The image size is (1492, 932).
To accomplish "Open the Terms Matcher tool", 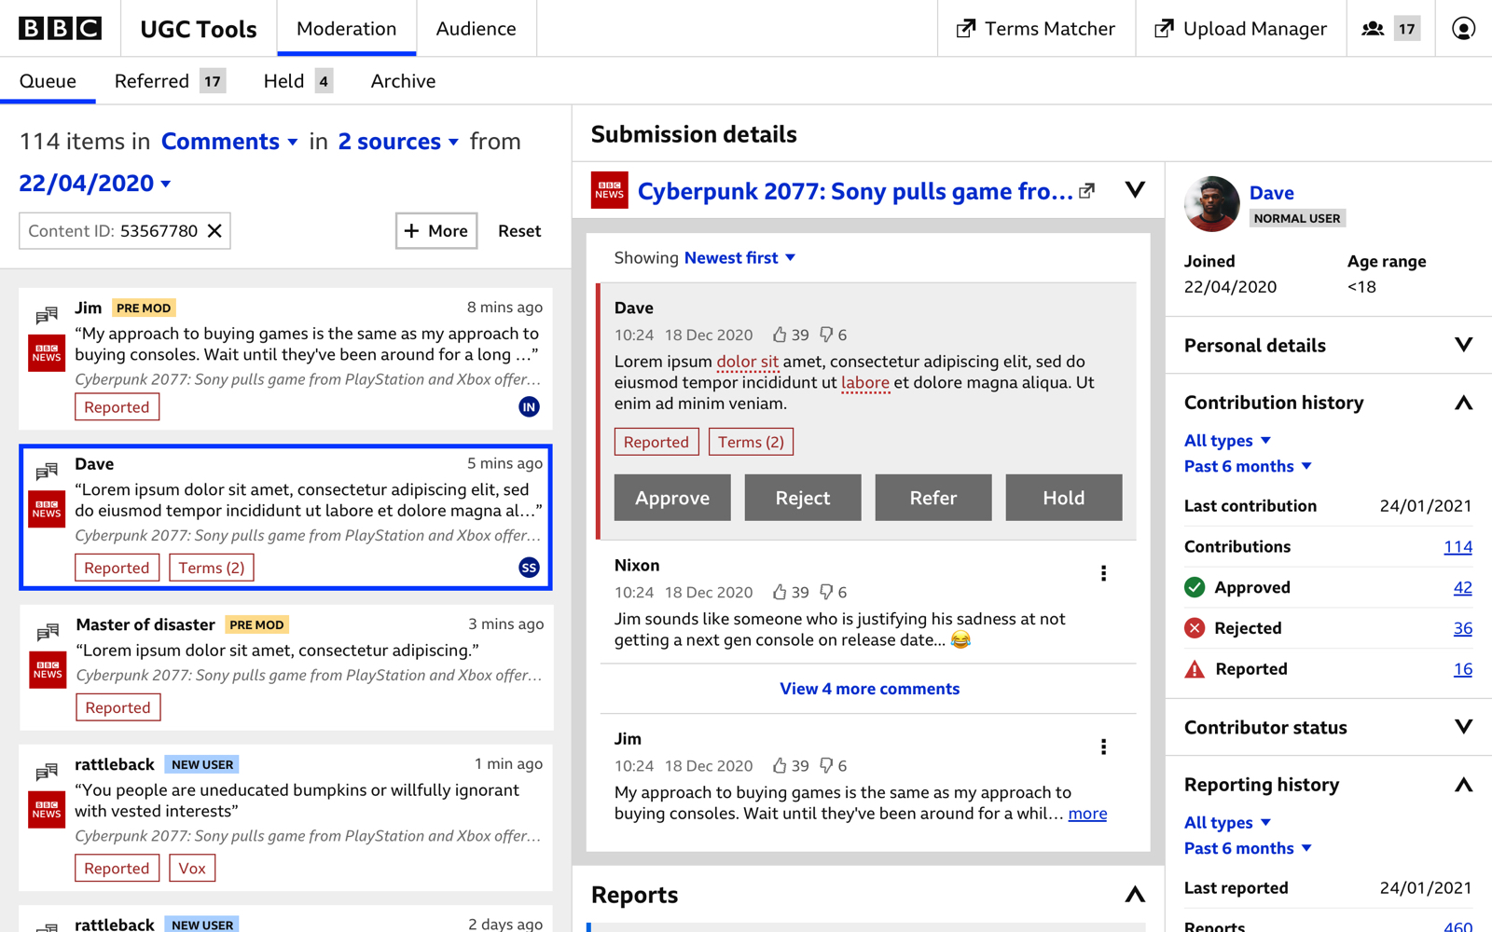I will (x=1036, y=29).
